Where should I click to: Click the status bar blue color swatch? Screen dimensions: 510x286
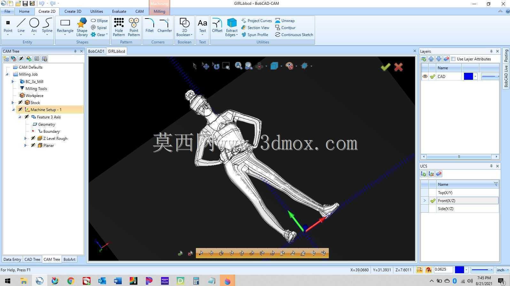coord(459,270)
